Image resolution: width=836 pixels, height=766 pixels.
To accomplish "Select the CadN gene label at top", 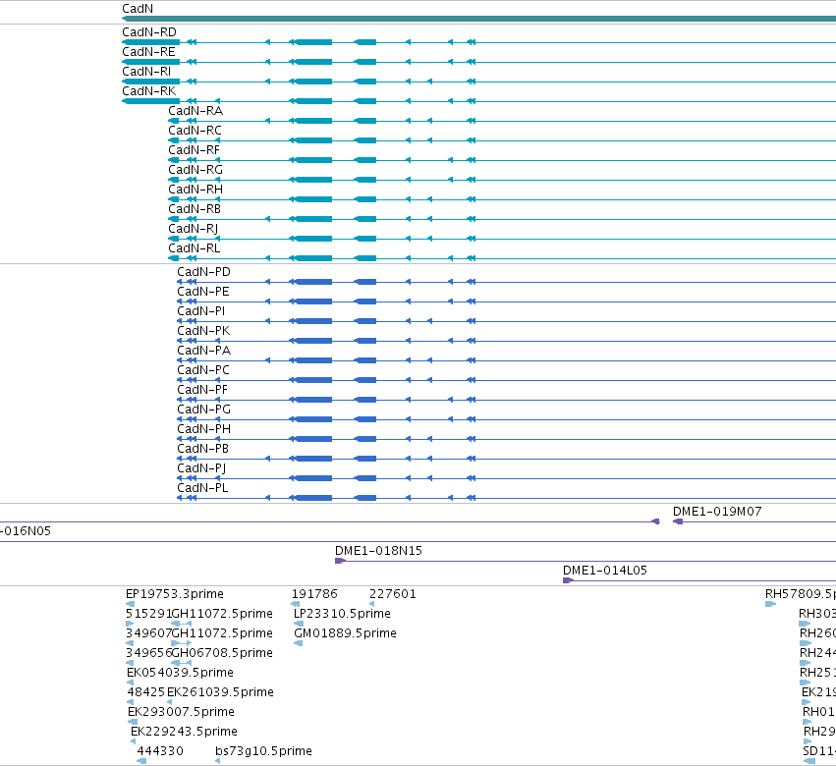I will click(138, 9).
